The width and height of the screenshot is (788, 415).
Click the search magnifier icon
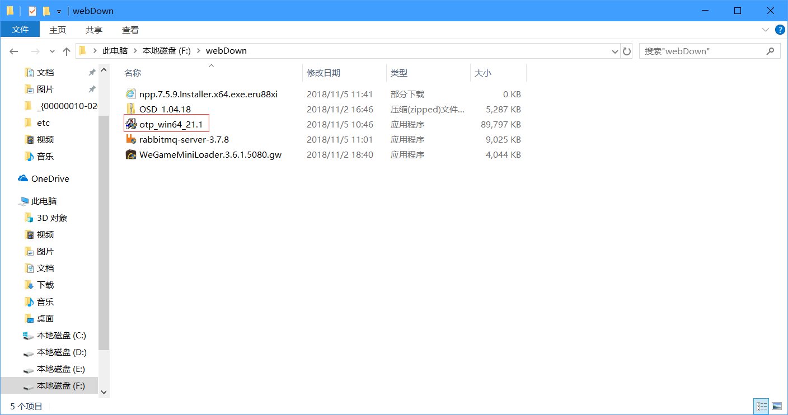pyautogui.click(x=771, y=51)
